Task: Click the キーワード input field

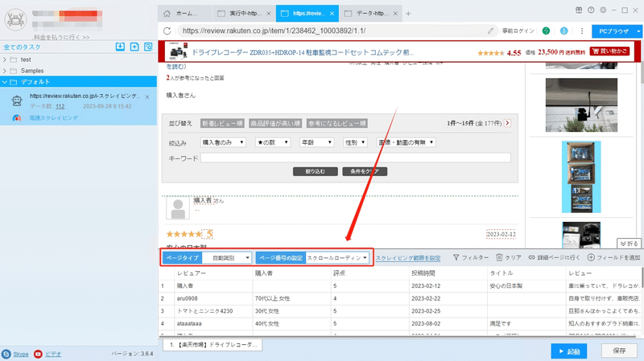Action: pyautogui.click(x=356, y=158)
